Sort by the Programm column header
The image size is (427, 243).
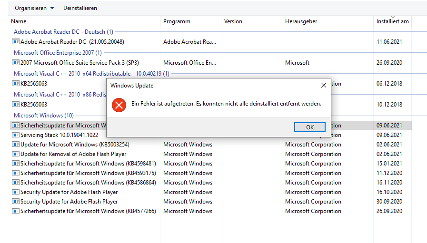click(x=177, y=21)
